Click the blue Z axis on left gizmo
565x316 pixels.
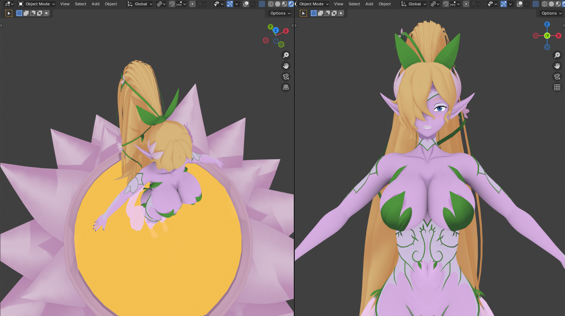pyautogui.click(x=276, y=31)
